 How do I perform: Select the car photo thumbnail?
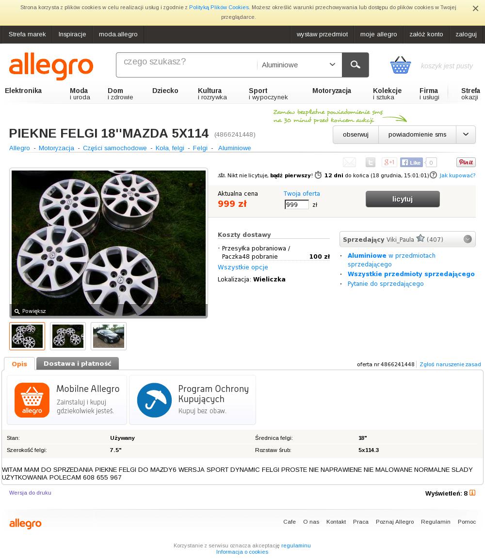(x=109, y=336)
